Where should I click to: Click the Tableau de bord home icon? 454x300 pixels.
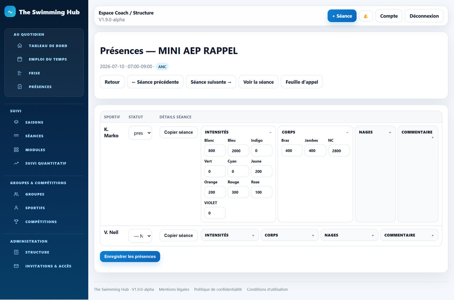pyautogui.click(x=20, y=46)
